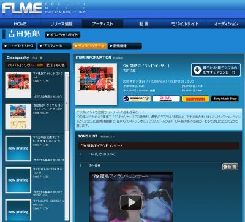Click the 動画 button beside track 2
The image size is (245, 222).
pos(230,167)
